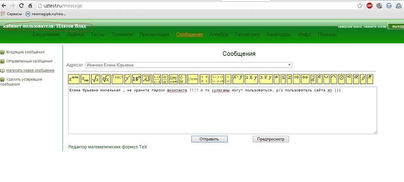Go to the browser home page

pos(30,6)
